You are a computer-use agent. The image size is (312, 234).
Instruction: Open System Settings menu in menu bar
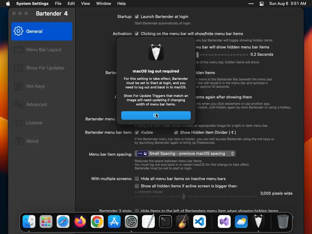pos(32,4)
